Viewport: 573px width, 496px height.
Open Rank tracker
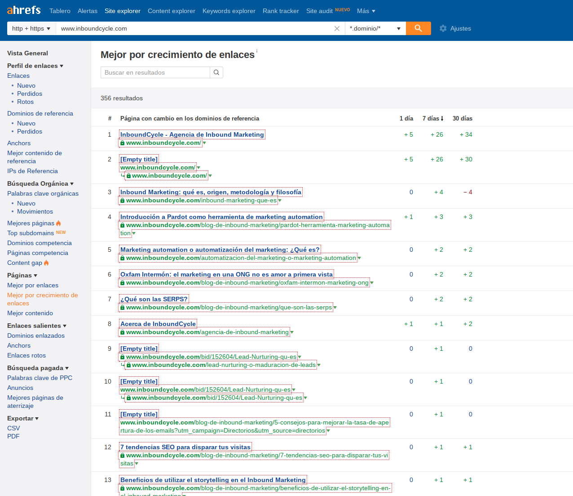pyautogui.click(x=281, y=11)
